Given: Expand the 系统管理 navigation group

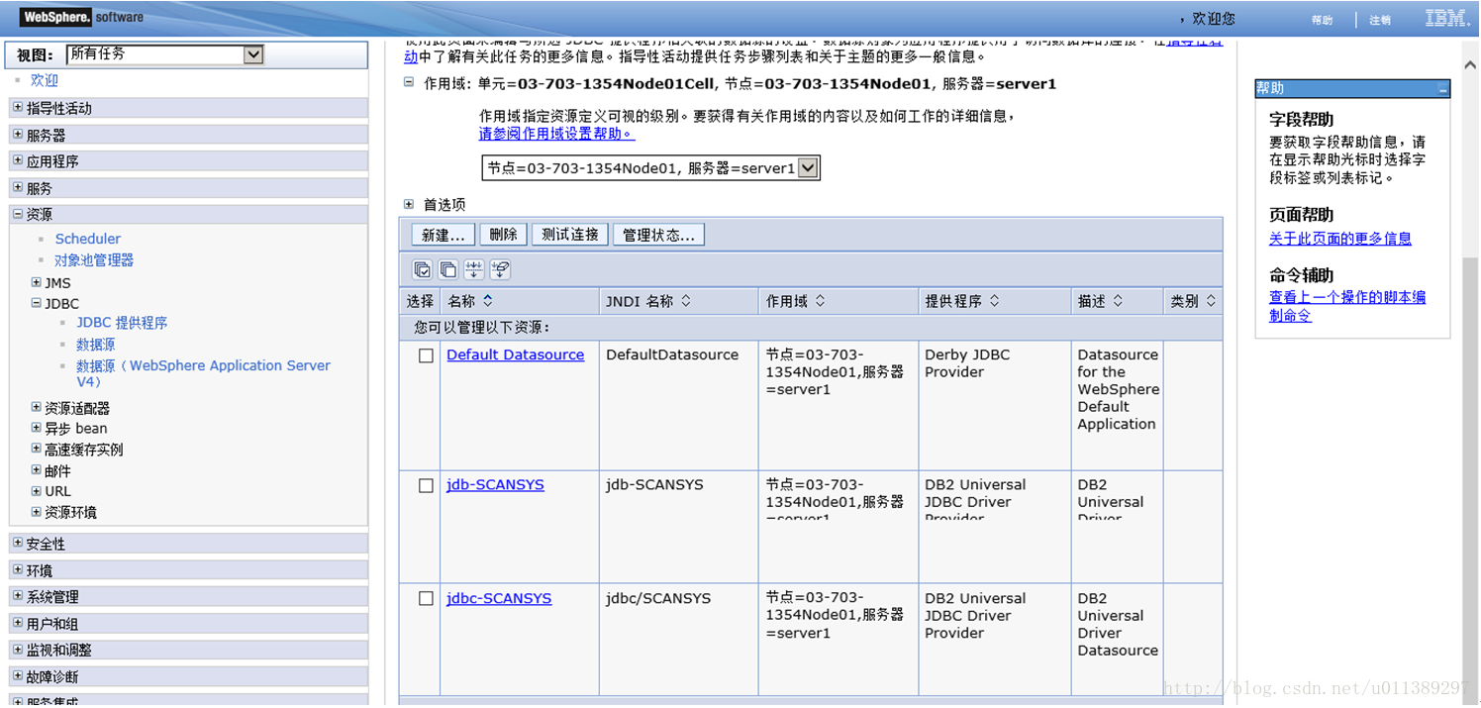Looking at the screenshot, I should tap(18, 597).
